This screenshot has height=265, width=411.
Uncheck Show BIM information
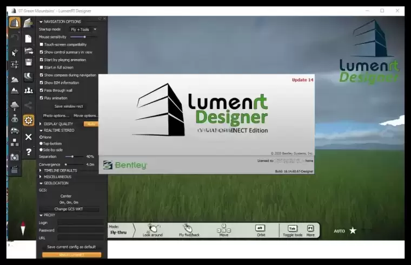(42, 82)
